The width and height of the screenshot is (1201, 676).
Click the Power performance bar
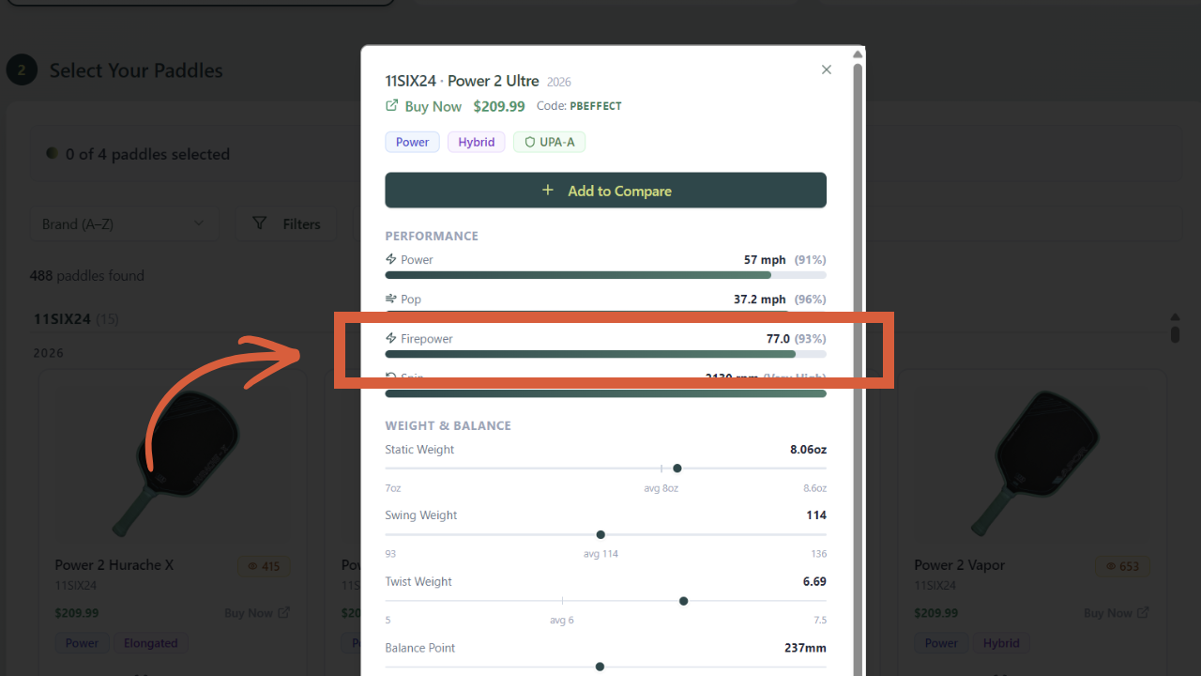pyautogui.click(x=605, y=275)
